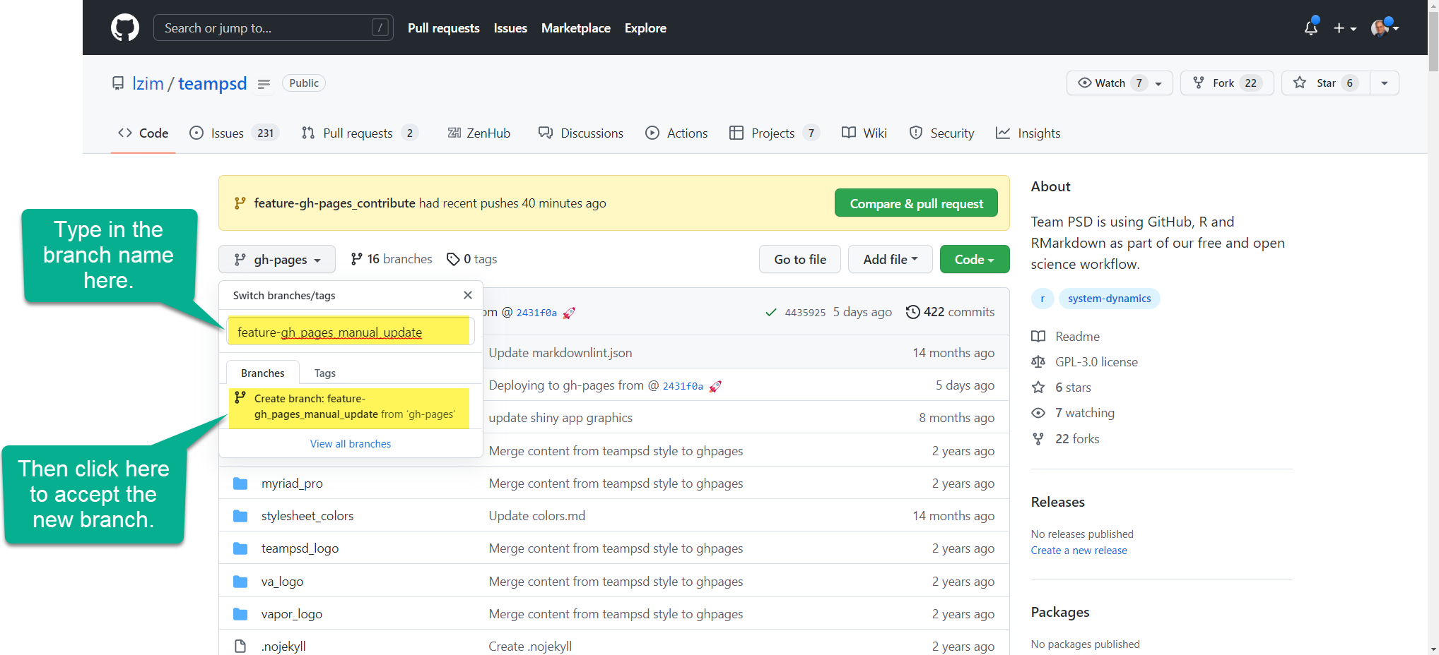This screenshot has height=655, width=1439.
Task: Open the va_logo folder
Action: click(x=282, y=582)
